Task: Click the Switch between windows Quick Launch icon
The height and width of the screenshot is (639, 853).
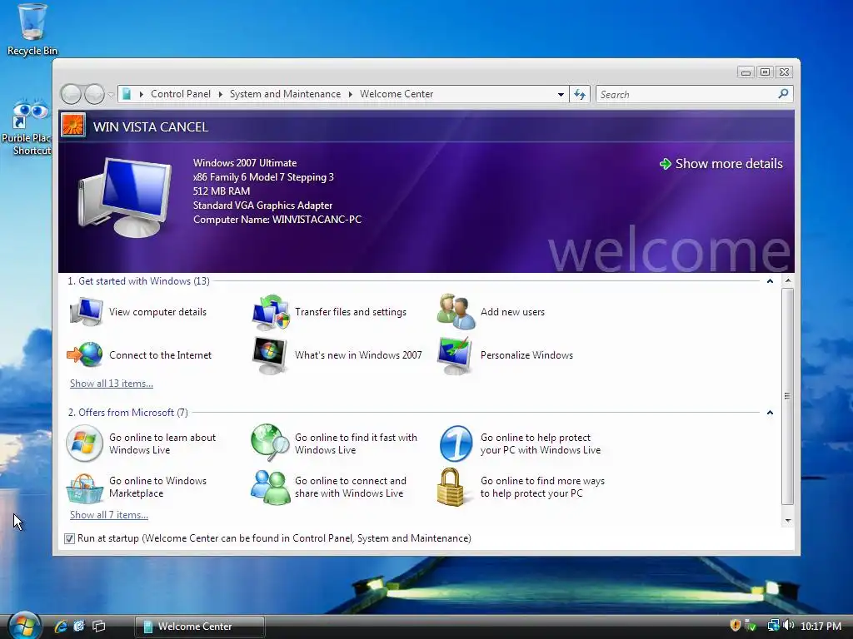Action: [x=99, y=626]
